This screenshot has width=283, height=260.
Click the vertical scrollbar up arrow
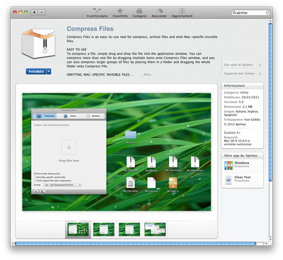(x=270, y=21)
